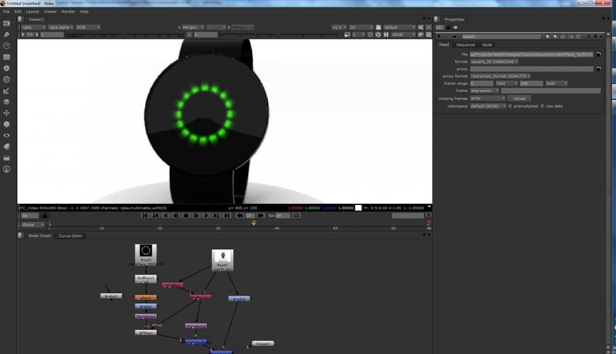Click the stop playback button

tap(186, 215)
